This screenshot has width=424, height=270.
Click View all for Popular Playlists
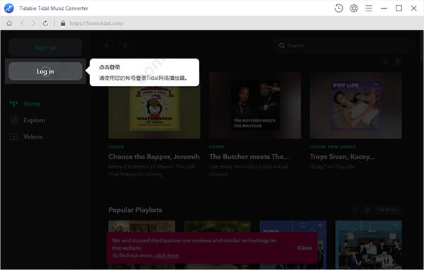click(x=388, y=210)
